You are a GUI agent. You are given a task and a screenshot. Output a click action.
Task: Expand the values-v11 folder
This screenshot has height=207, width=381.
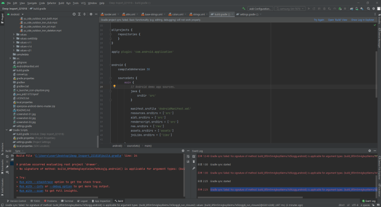(14, 43)
